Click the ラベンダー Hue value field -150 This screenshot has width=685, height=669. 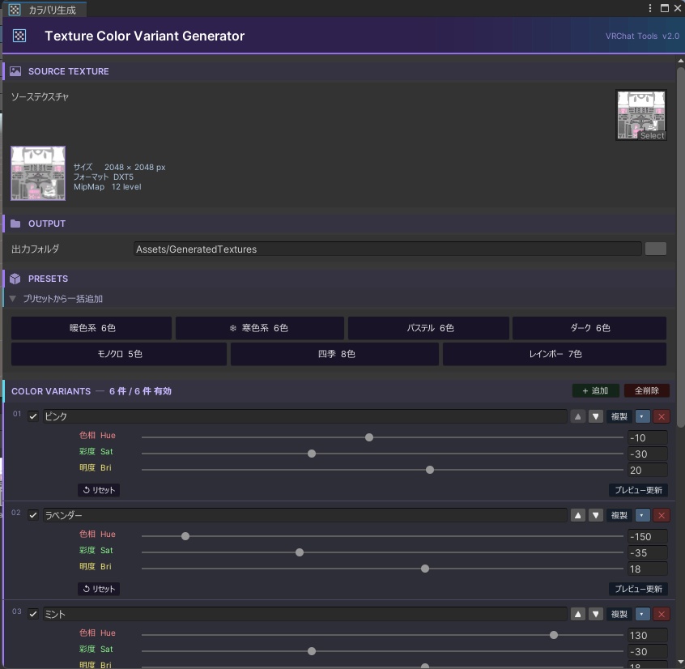click(648, 537)
